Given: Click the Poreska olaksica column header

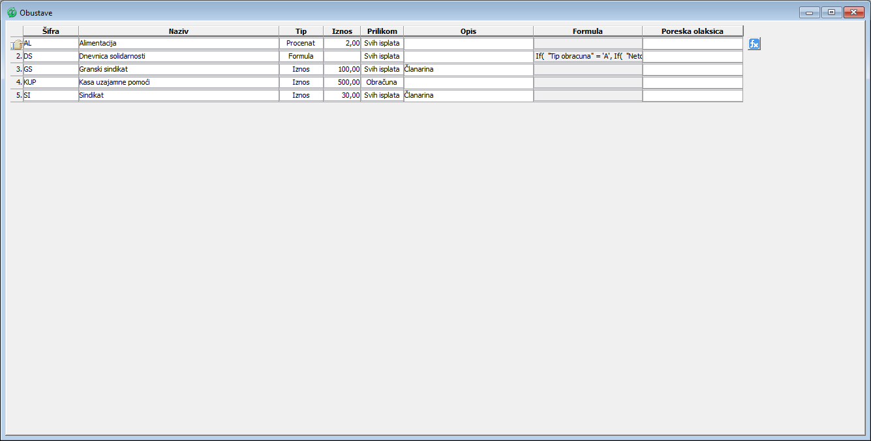Looking at the screenshot, I should (692, 31).
